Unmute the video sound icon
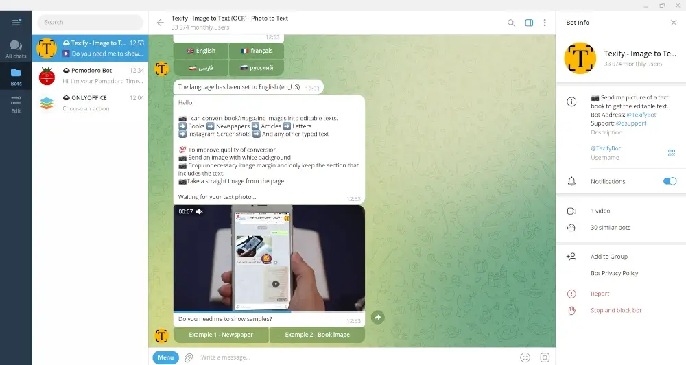Screen dimensions: 686x365 [199, 211]
